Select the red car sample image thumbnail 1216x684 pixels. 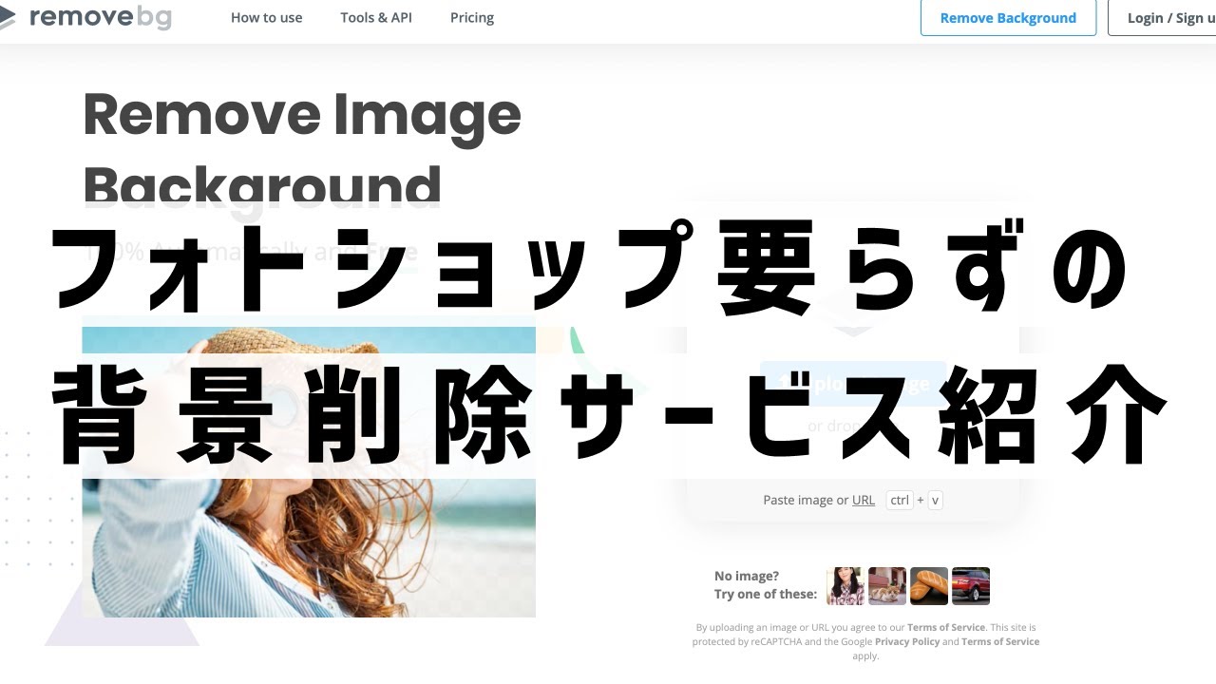click(971, 586)
